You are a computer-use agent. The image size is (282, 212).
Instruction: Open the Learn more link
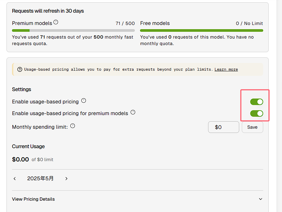tap(226, 69)
